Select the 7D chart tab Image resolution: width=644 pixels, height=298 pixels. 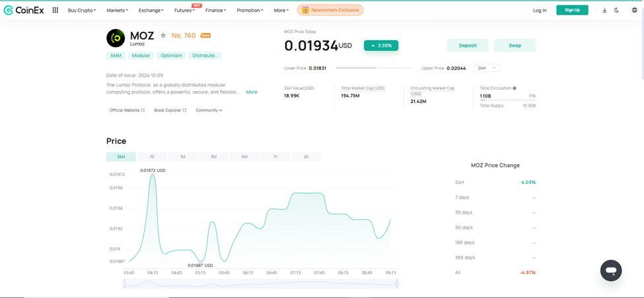pos(151,157)
